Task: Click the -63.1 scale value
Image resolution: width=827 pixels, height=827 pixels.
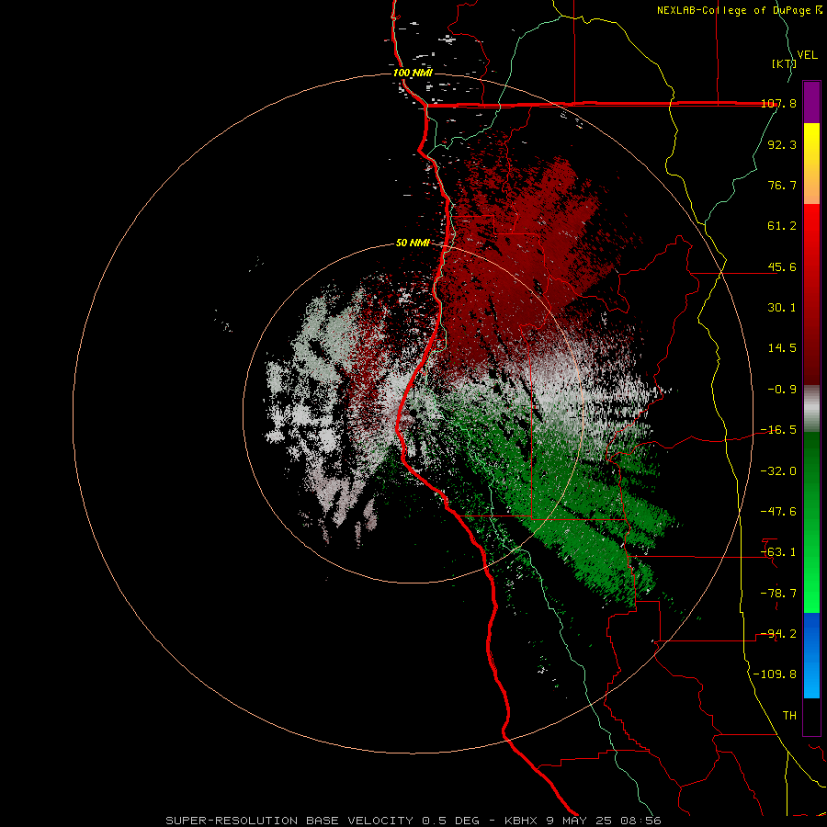Action: [x=779, y=552]
